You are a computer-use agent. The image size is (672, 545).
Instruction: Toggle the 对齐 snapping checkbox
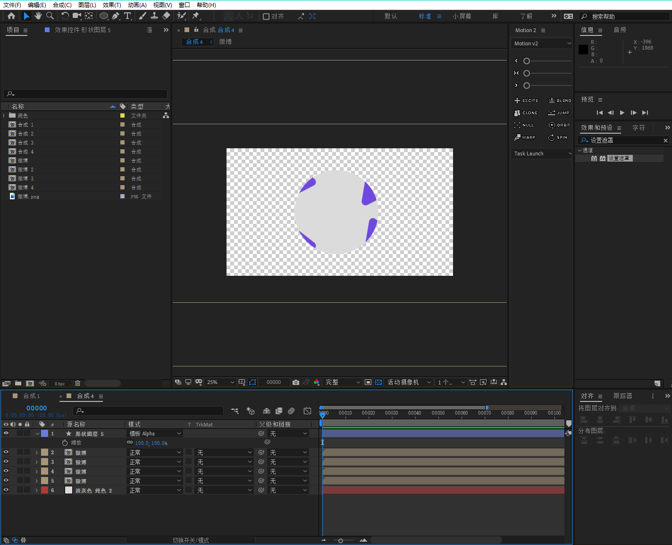266,17
